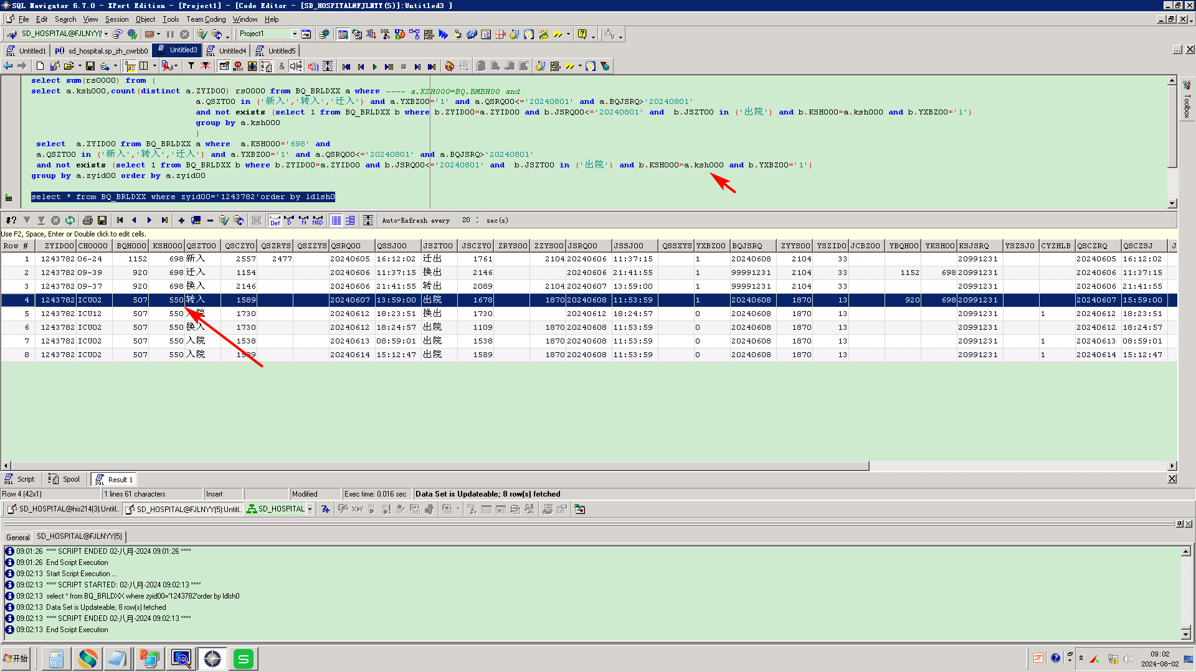
Task: Click the Print icon in result grid toolbar
Action: tap(88, 220)
